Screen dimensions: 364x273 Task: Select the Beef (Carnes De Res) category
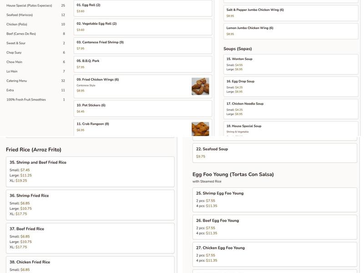coord(20,32)
